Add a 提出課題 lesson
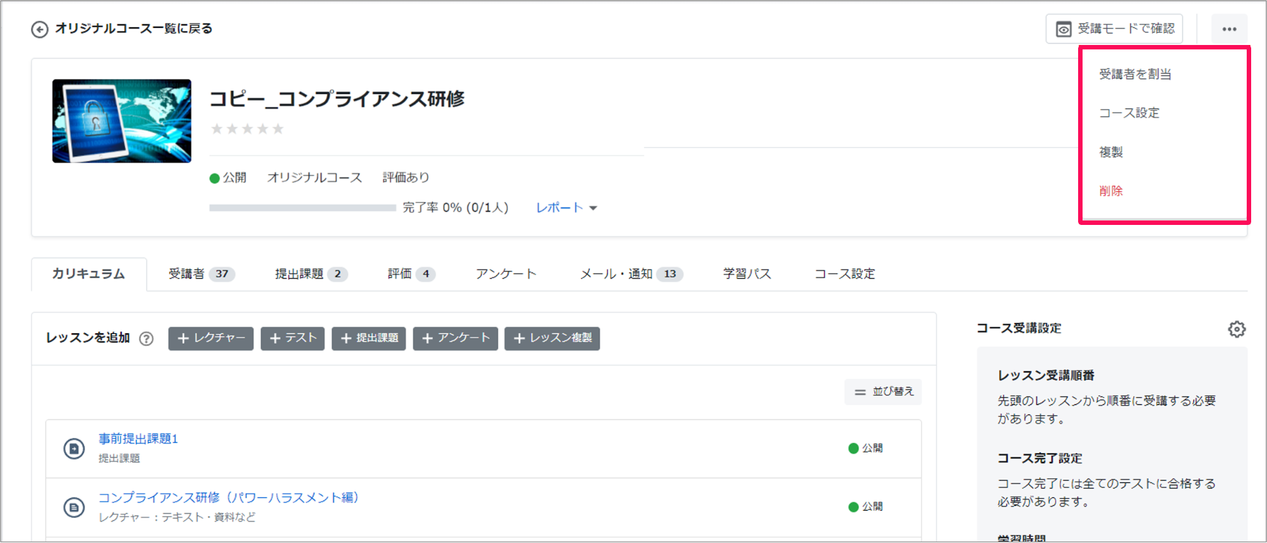The width and height of the screenshot is (1267, 543). (369, 338)
